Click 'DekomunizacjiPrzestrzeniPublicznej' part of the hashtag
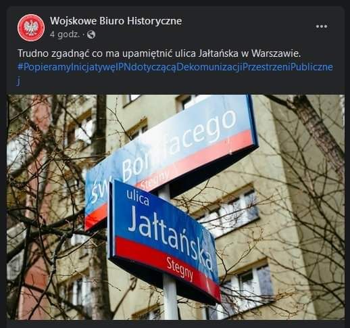The height and width of the screenshot is (328, 350). (255, 67)
